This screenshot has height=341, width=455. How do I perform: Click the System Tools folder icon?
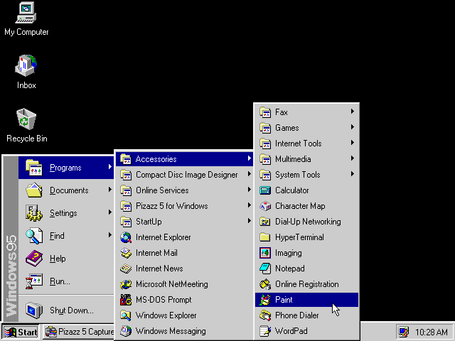point(265,175)
